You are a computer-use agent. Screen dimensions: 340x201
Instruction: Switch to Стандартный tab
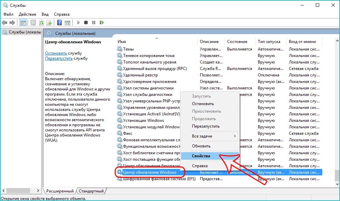pos(91,191)
